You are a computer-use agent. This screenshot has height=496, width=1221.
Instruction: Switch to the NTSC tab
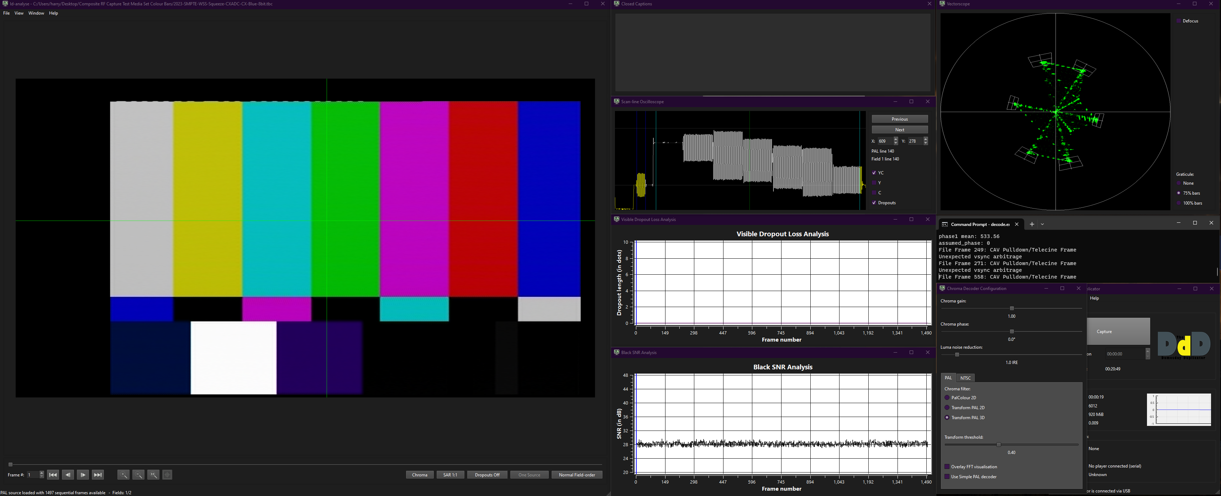965,378
